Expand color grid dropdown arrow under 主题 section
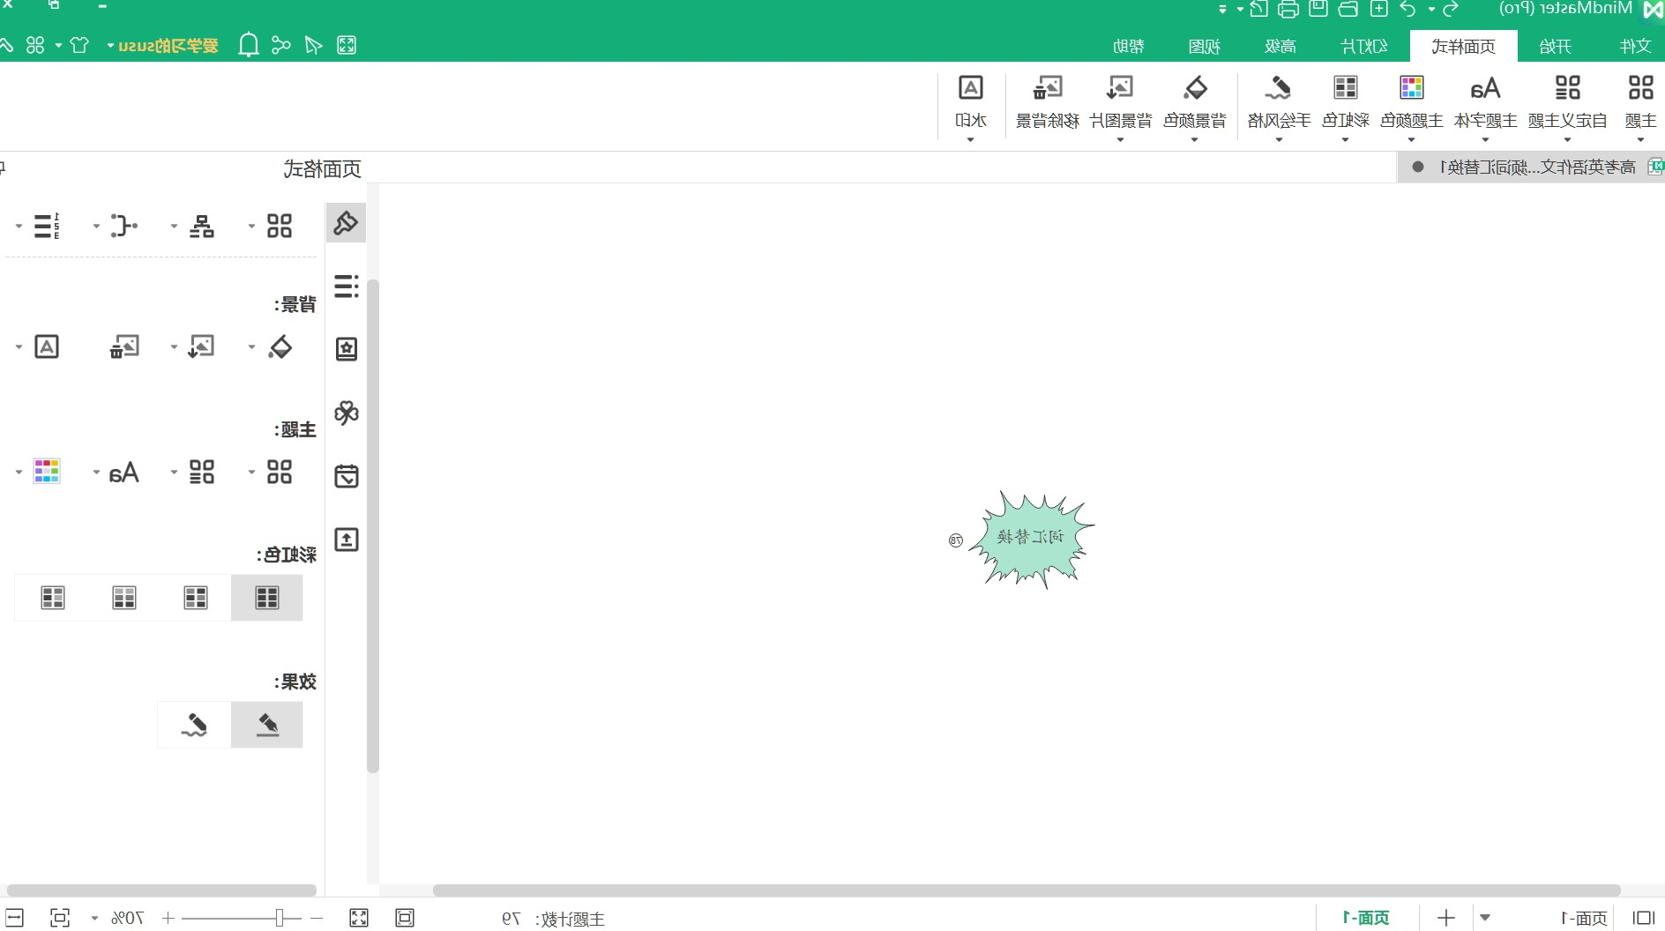Viewport: 1665px width, 931px height. click(x=19, y=473)
